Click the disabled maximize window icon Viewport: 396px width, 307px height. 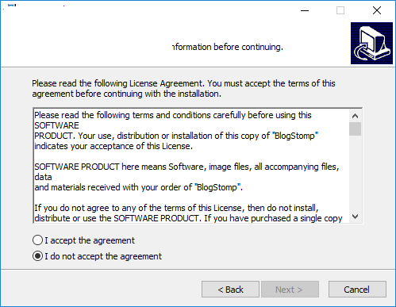click(x=340, y=10)
